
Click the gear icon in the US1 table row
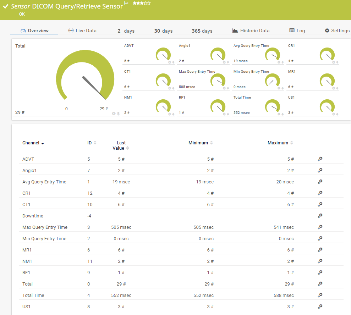(320, 306)
